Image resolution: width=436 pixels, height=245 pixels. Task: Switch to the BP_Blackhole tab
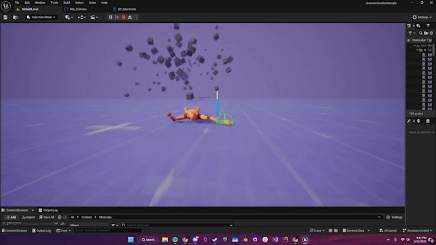127,9
